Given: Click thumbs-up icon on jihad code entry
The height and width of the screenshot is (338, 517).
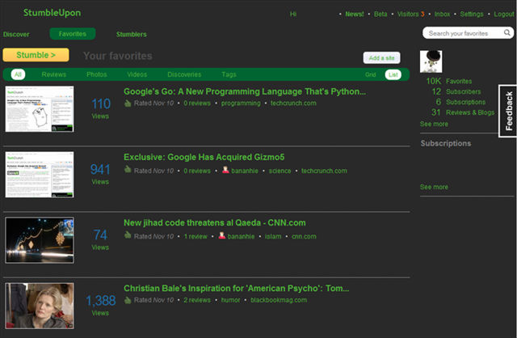Looking at the screenshot, I should 128,235.
